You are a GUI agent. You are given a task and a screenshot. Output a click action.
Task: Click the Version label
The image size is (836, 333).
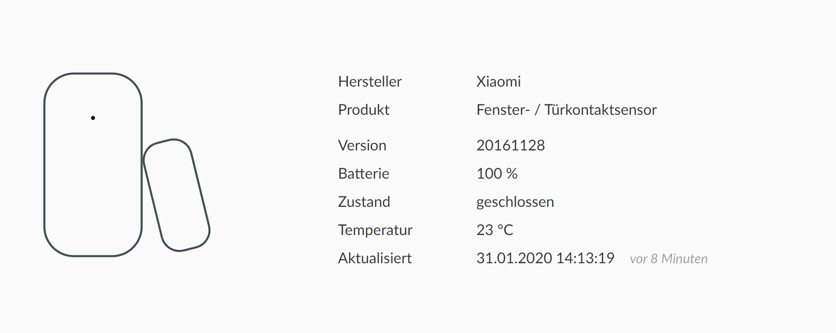[362, 145]
